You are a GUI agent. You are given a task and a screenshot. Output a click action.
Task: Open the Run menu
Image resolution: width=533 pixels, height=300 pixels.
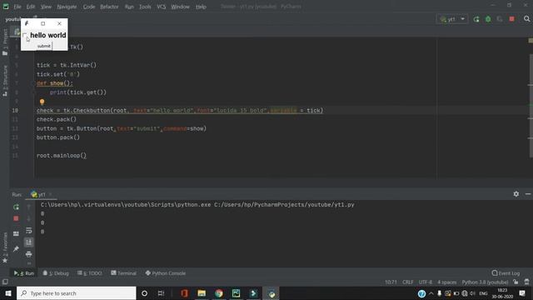[129, 7]
